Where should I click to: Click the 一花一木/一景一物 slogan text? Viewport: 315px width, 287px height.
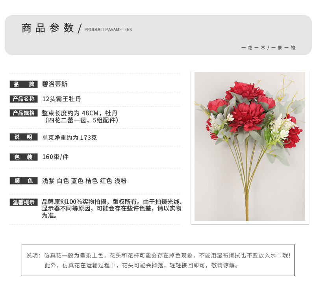coord(269,48)
